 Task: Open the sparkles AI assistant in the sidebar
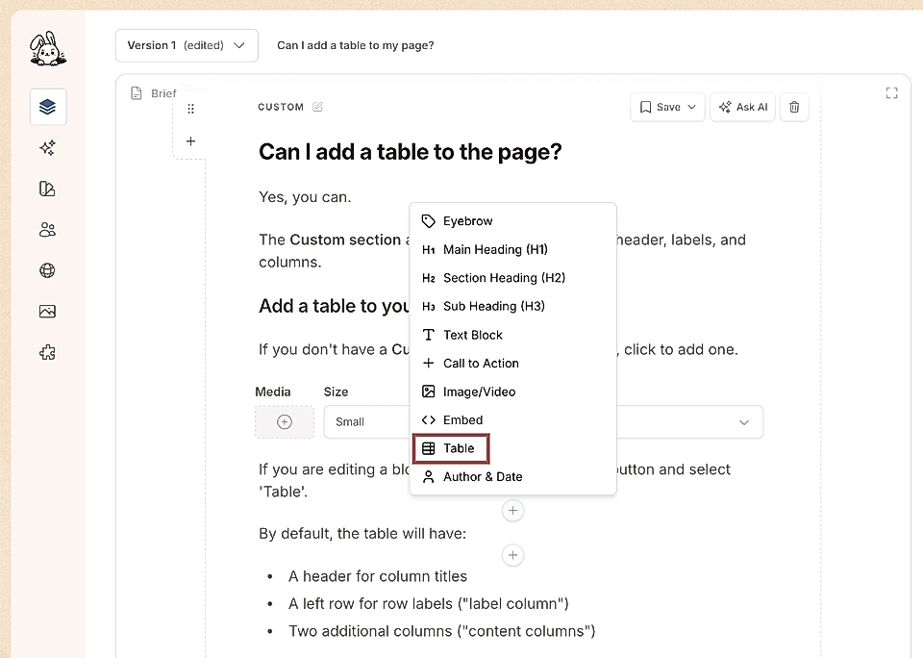pyautogui.click(x=46, y=147)
